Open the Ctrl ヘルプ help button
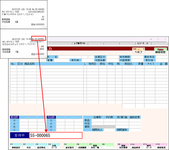The height and width of the screenshot is (150, 169). tap(139, 51)
